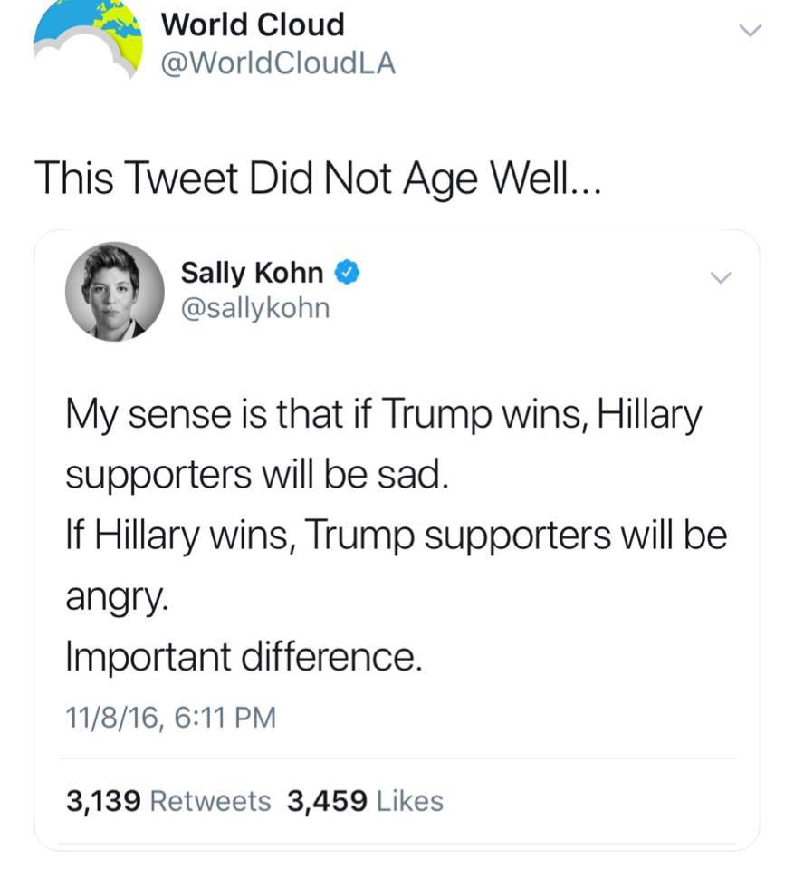Click the "Important difference." line
The image size is (794, 869).
coord(244,657)
